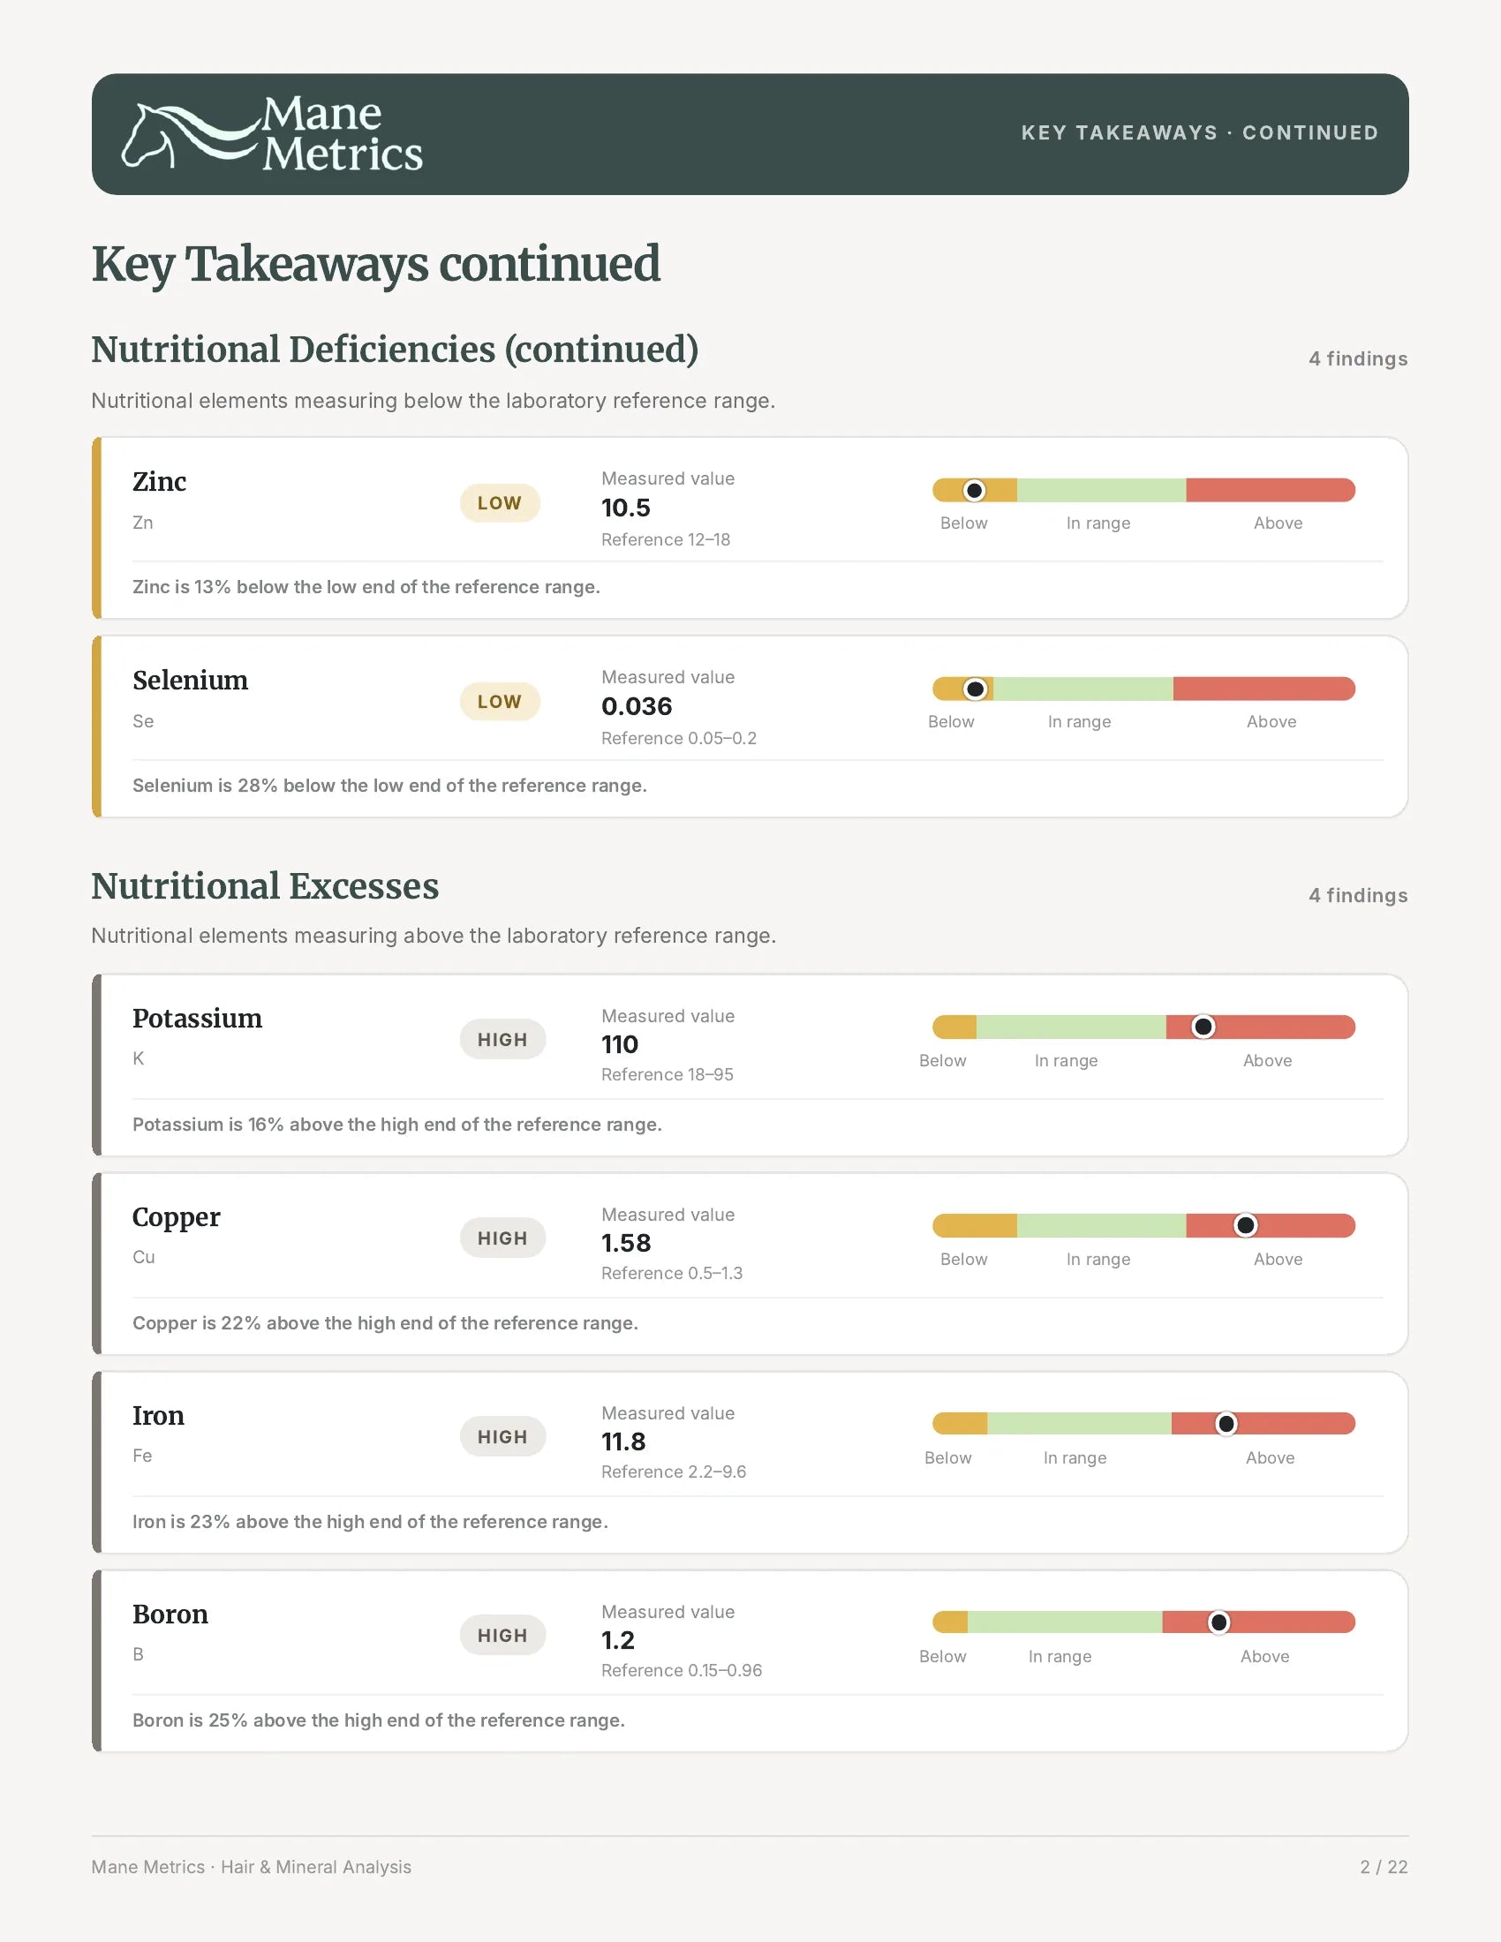Click the HIGH badge on Potassium card
Screen dimensions: 1501x1942
pyautogui.click(x=502, y=1040)
